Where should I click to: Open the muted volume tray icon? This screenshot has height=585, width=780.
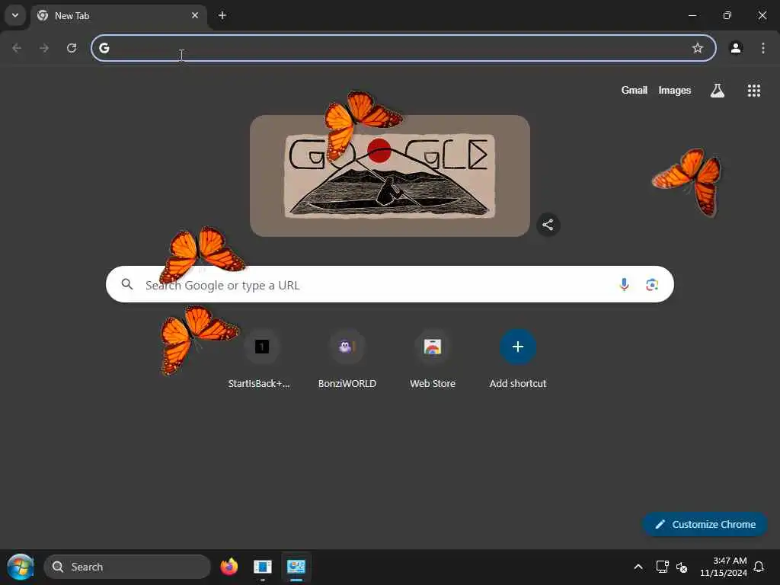click(682, 567)
